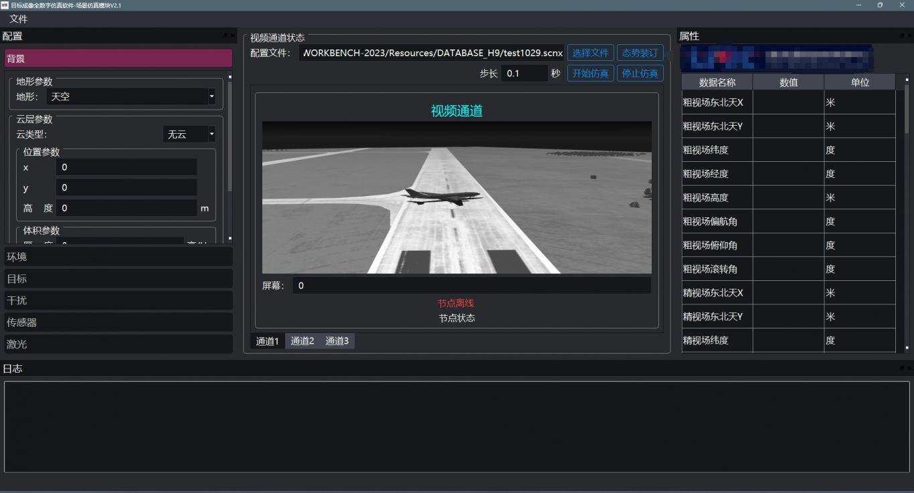The height and width of the screenshot is (493, 914).
Task: Expand the 传感器 section
Action: 118,322
